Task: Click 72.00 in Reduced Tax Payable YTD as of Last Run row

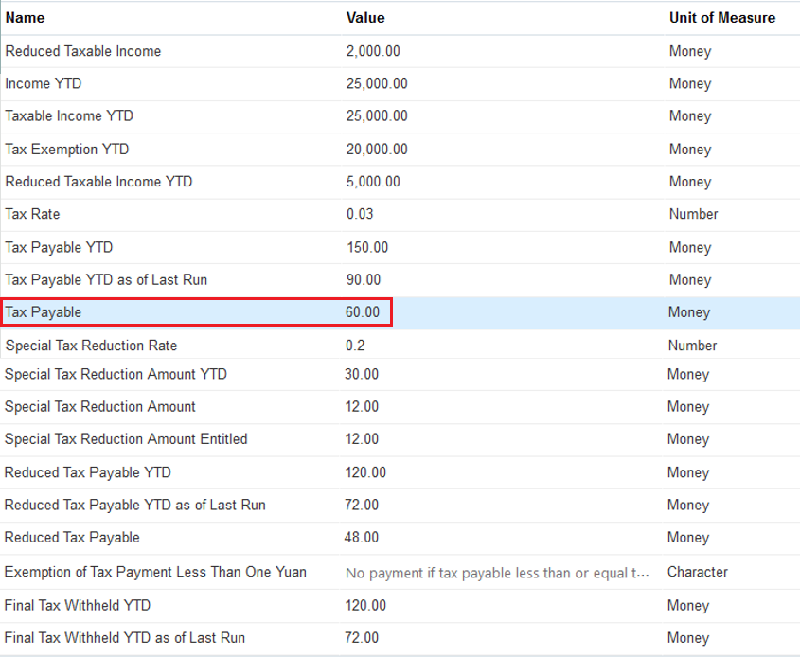Action: coord(362,505)
